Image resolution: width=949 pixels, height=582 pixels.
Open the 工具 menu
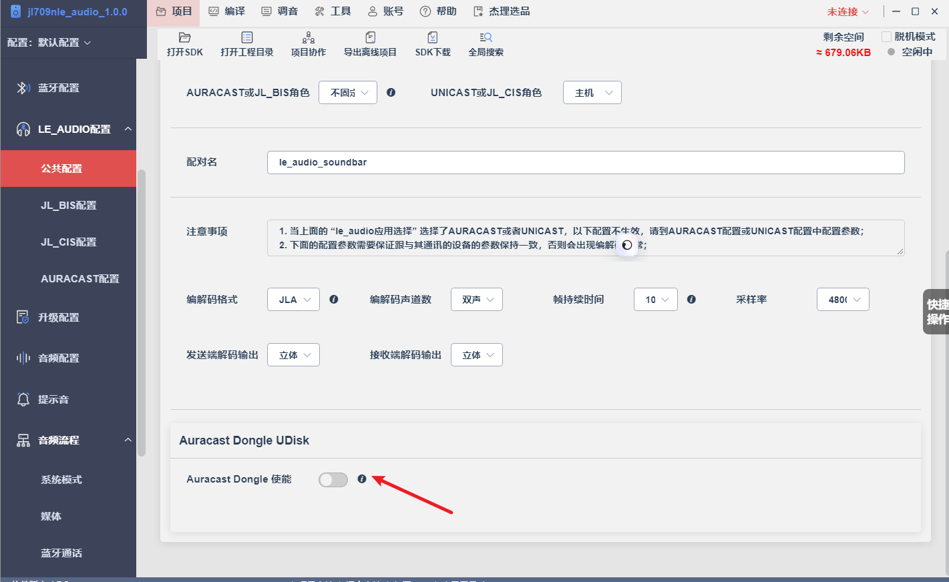[x=333, y=11]
